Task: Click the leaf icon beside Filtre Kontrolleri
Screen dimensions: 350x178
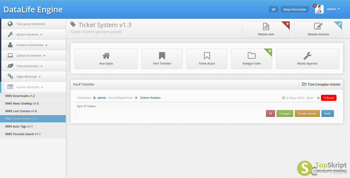Action: pos(10,66)
